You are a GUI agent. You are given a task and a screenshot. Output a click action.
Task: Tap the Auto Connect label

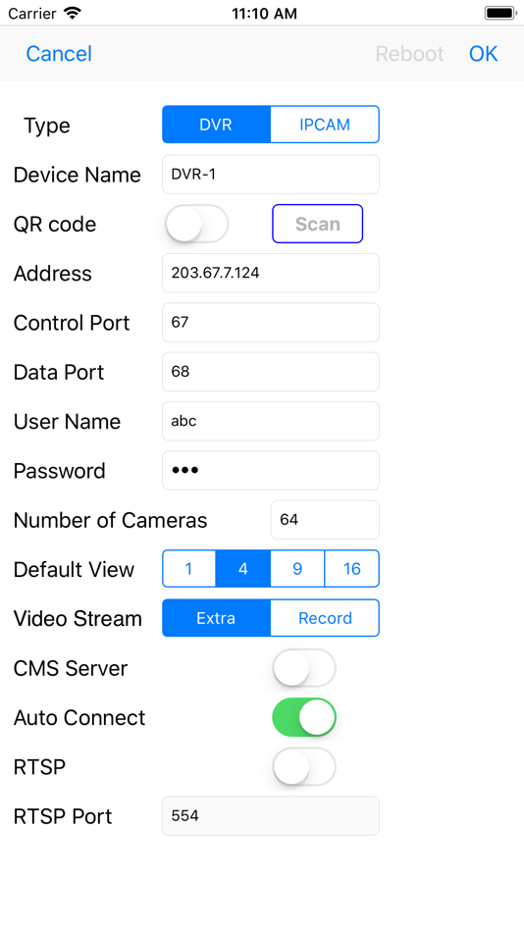79,717
